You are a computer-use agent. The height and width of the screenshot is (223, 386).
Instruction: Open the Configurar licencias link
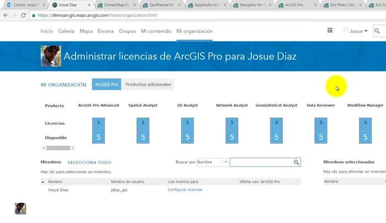tap(185, 190)
